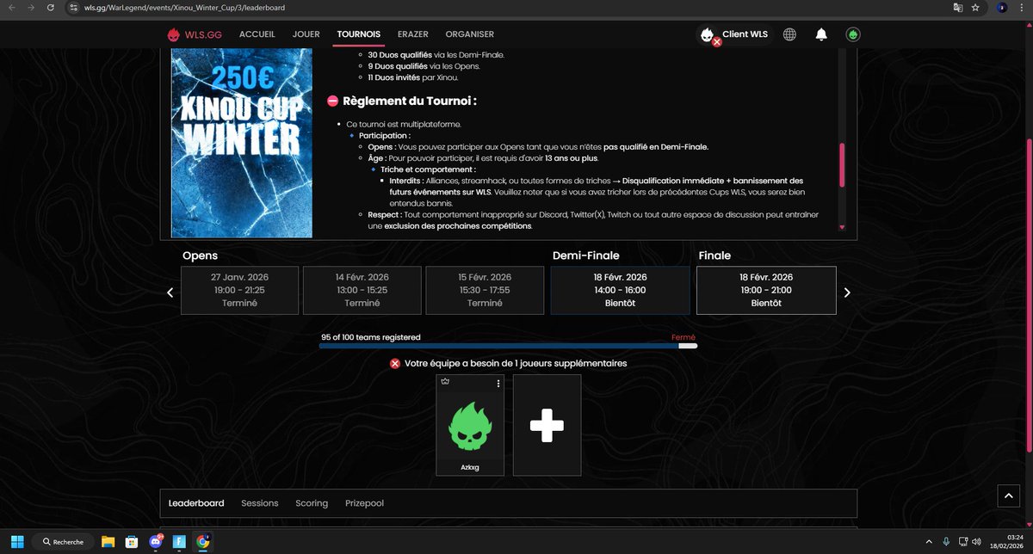Switch to the Scoring tab
Viewport: 1033px width, 554px height.
pos(312,503)
